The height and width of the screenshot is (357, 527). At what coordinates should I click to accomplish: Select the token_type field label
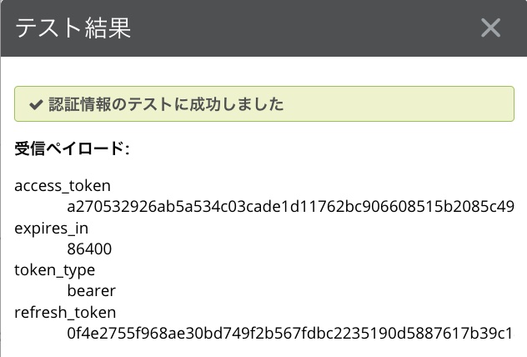click(55, 270)
